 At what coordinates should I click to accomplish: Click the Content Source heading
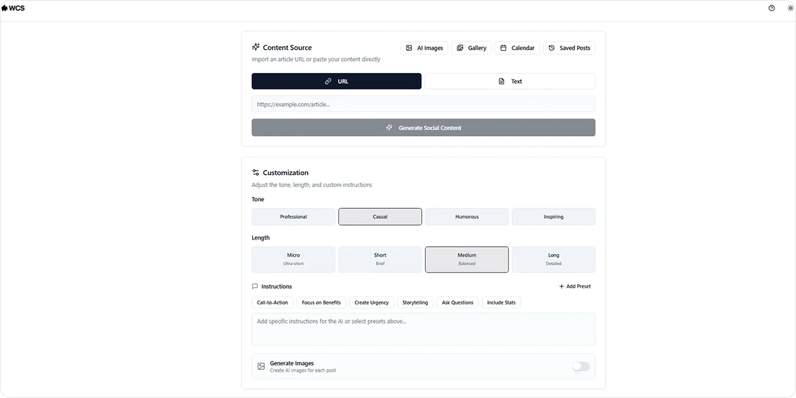click(287, 48)
